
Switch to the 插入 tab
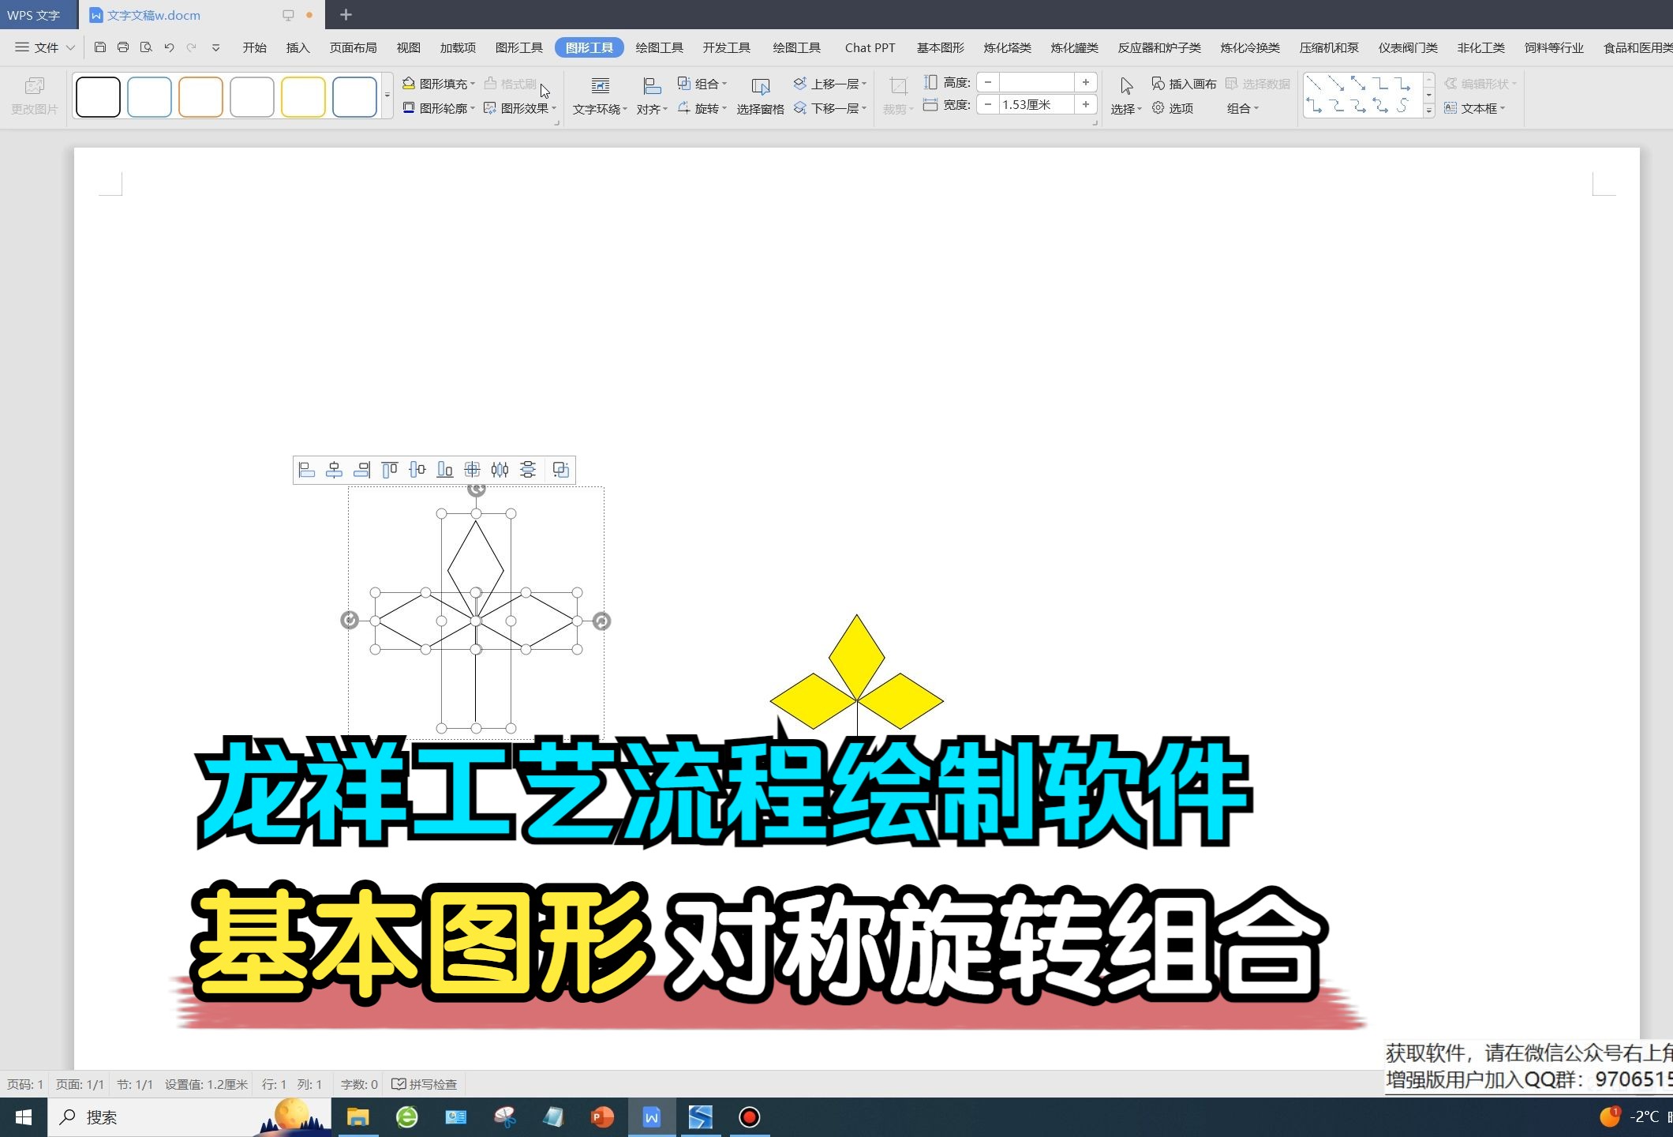pos(298,47)
